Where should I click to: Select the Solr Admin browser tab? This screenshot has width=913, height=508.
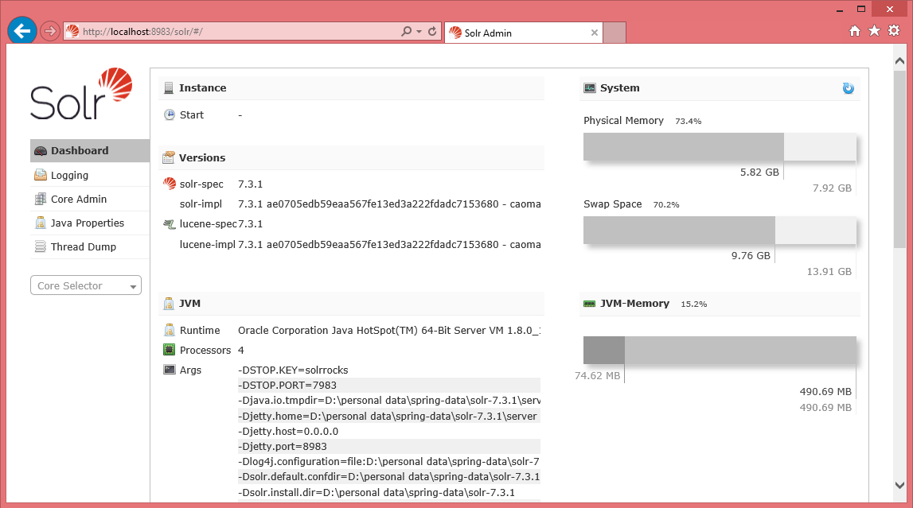point(524,33)
